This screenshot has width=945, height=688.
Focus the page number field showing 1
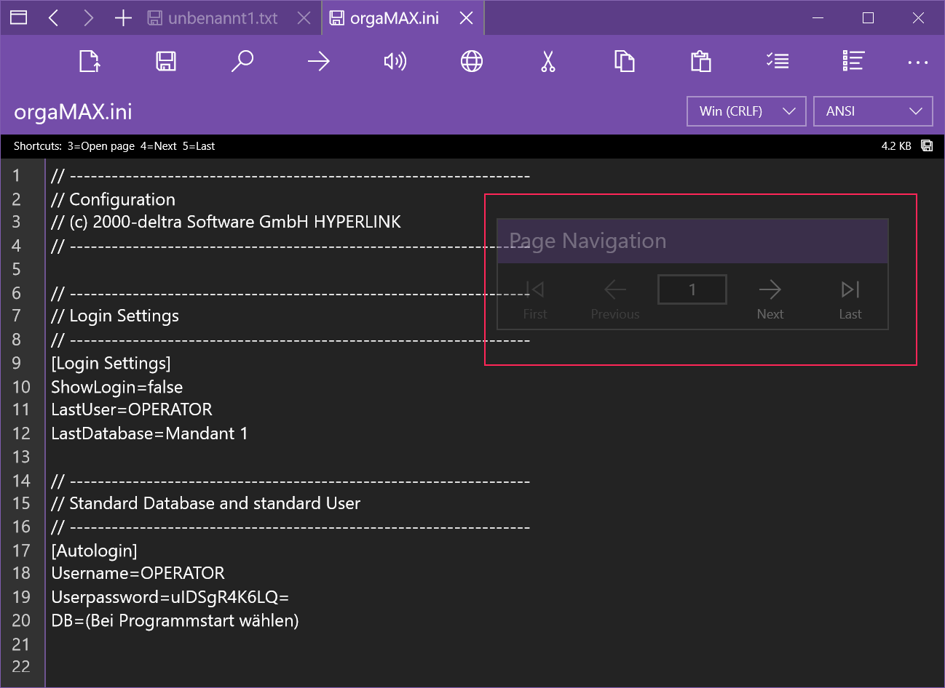click(692, 289)
